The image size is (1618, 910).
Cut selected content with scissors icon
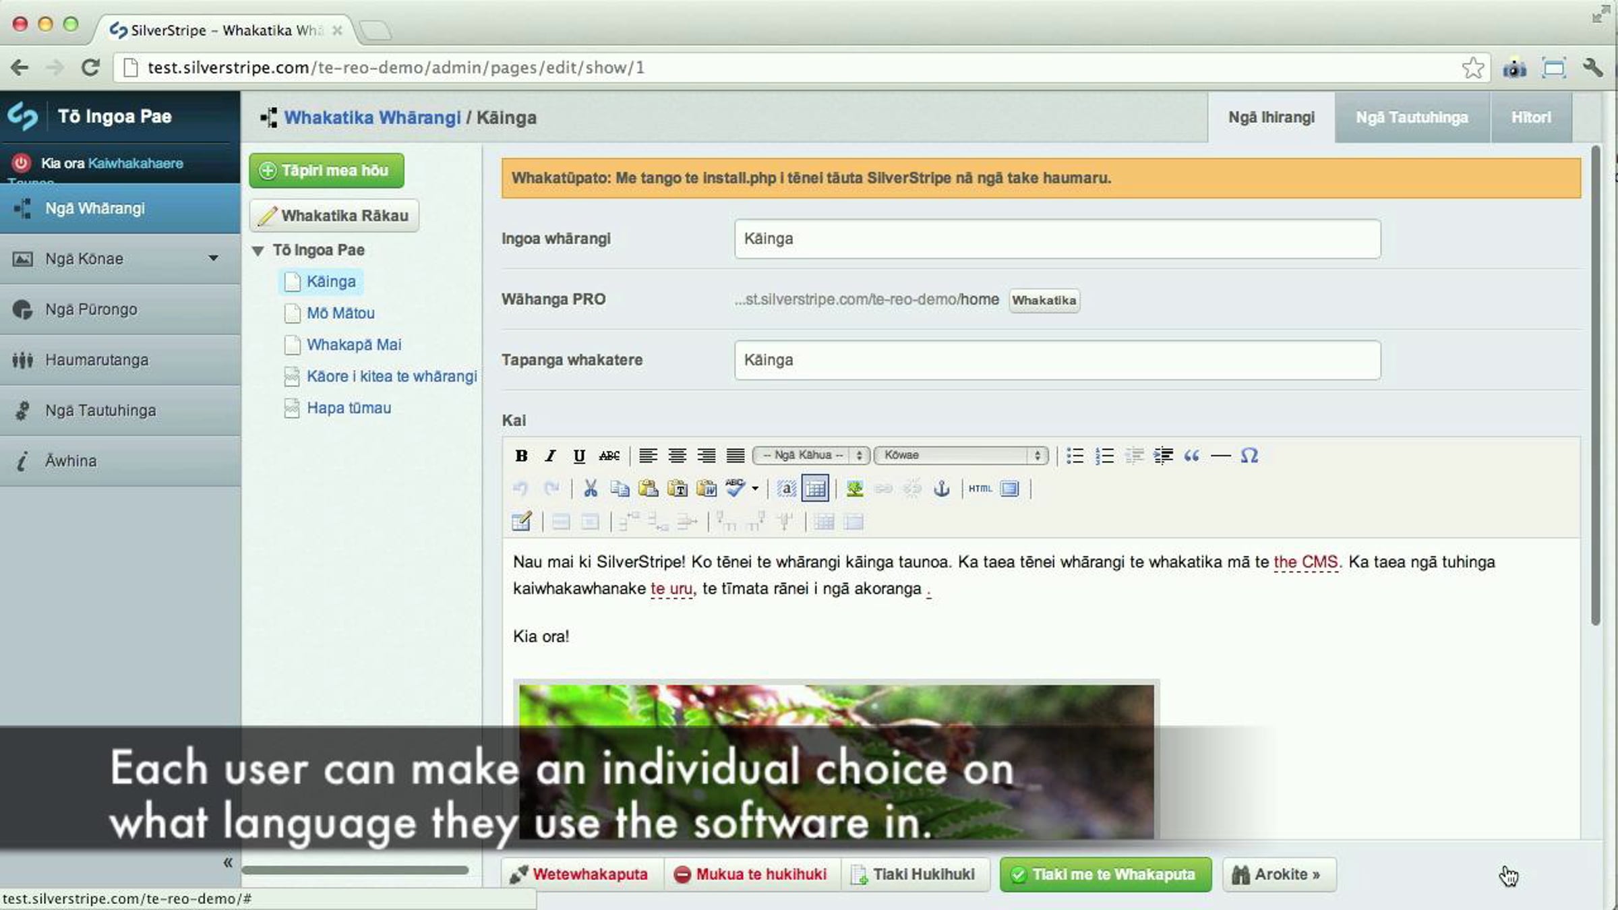pyautogui.click(x=591, y=489)
